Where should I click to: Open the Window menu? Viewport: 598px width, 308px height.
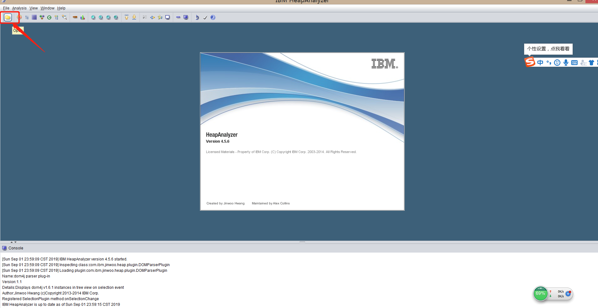[x=48, y=8]
